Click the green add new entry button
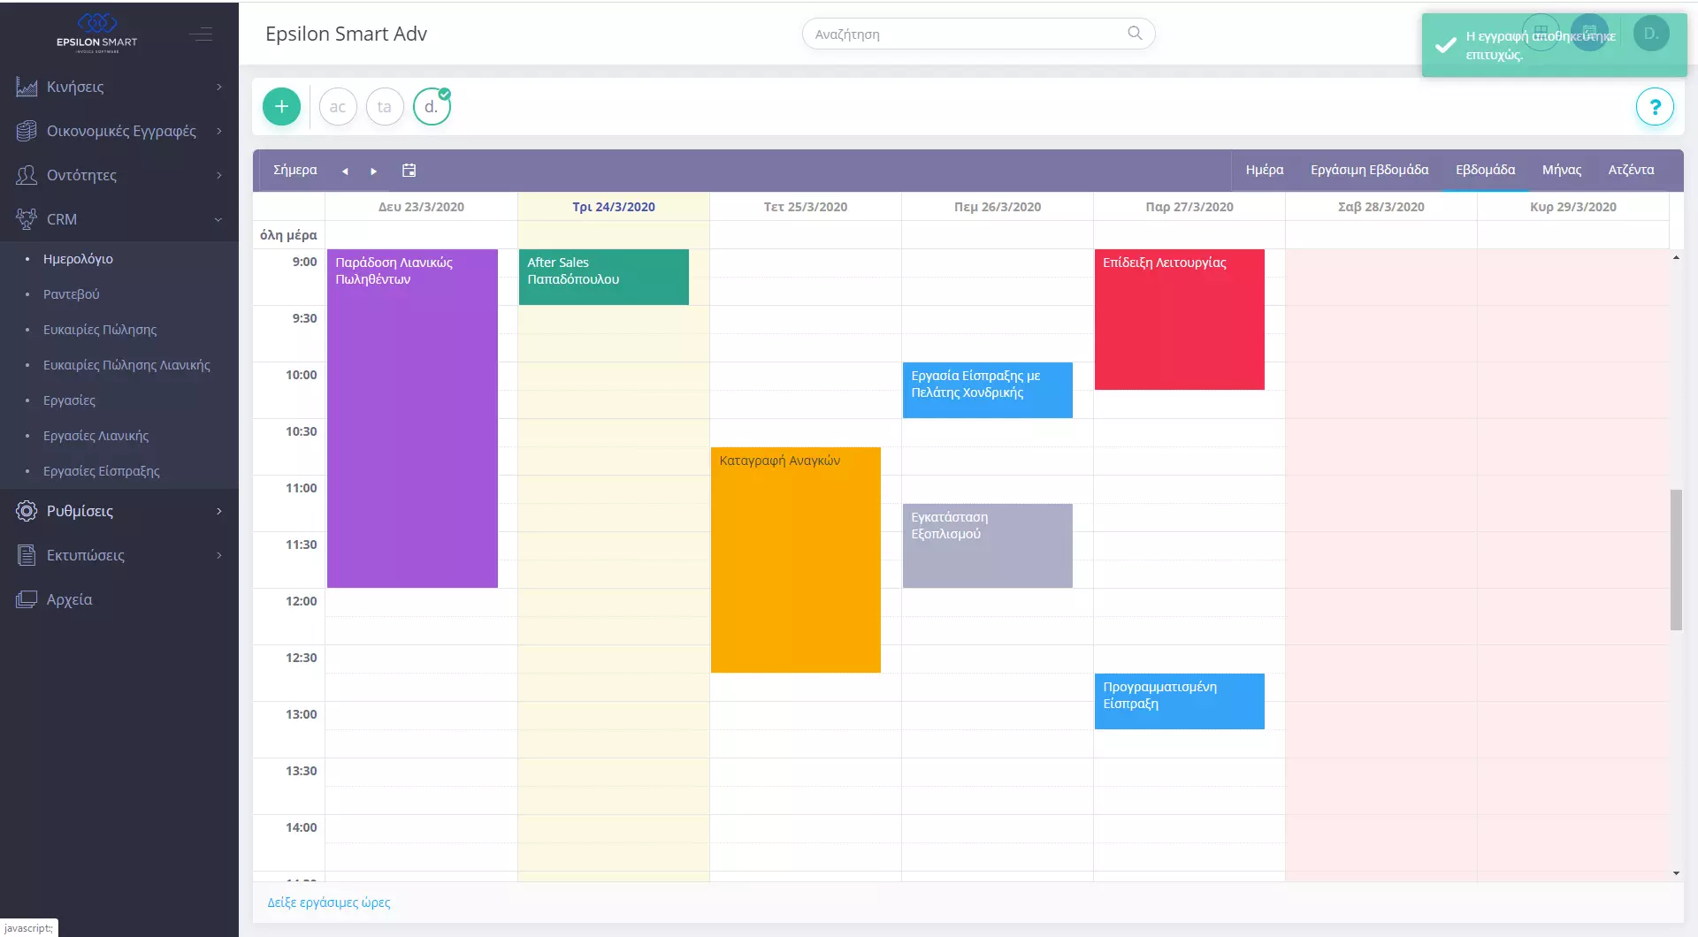 [281, 107]
